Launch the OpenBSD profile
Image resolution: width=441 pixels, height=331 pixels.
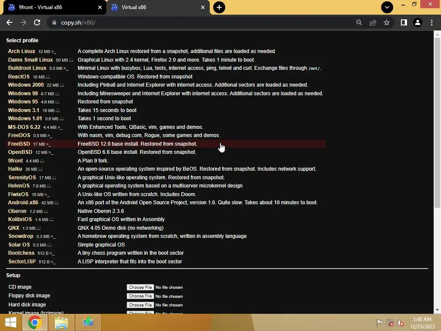[20, 152]
